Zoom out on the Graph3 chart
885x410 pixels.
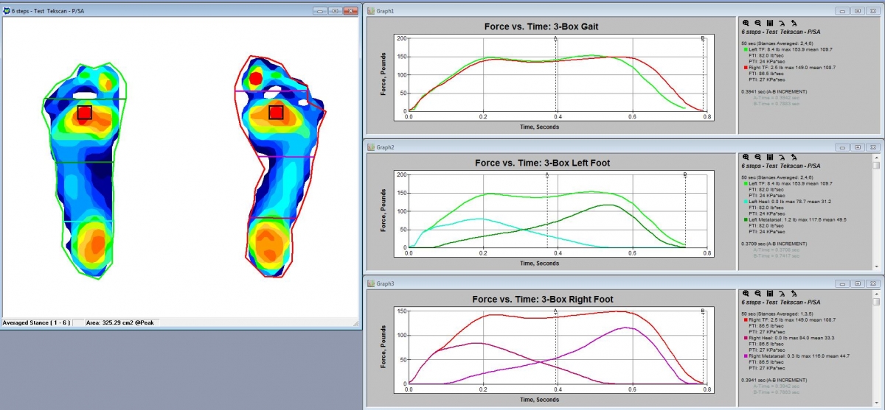click(x=757, y=292)
